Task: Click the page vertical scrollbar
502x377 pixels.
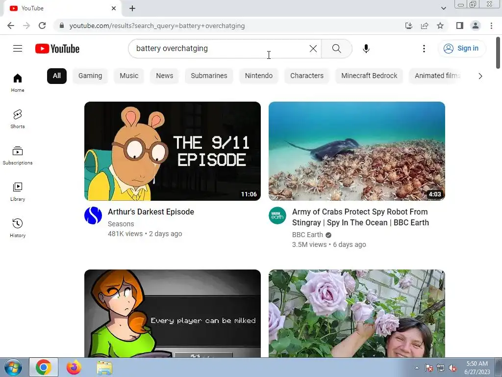Action: (x=498, y=53)
